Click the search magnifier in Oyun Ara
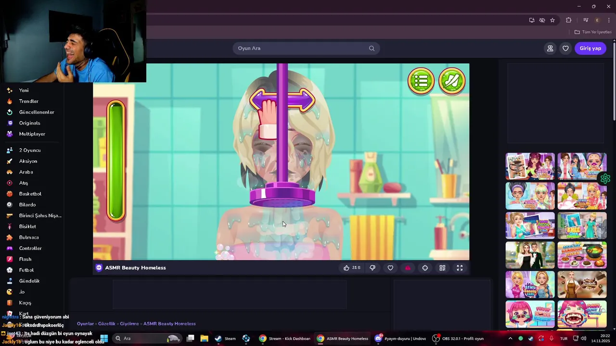This screenshot has width=616, height=346. pyautogui.click(x=372, y=48)
